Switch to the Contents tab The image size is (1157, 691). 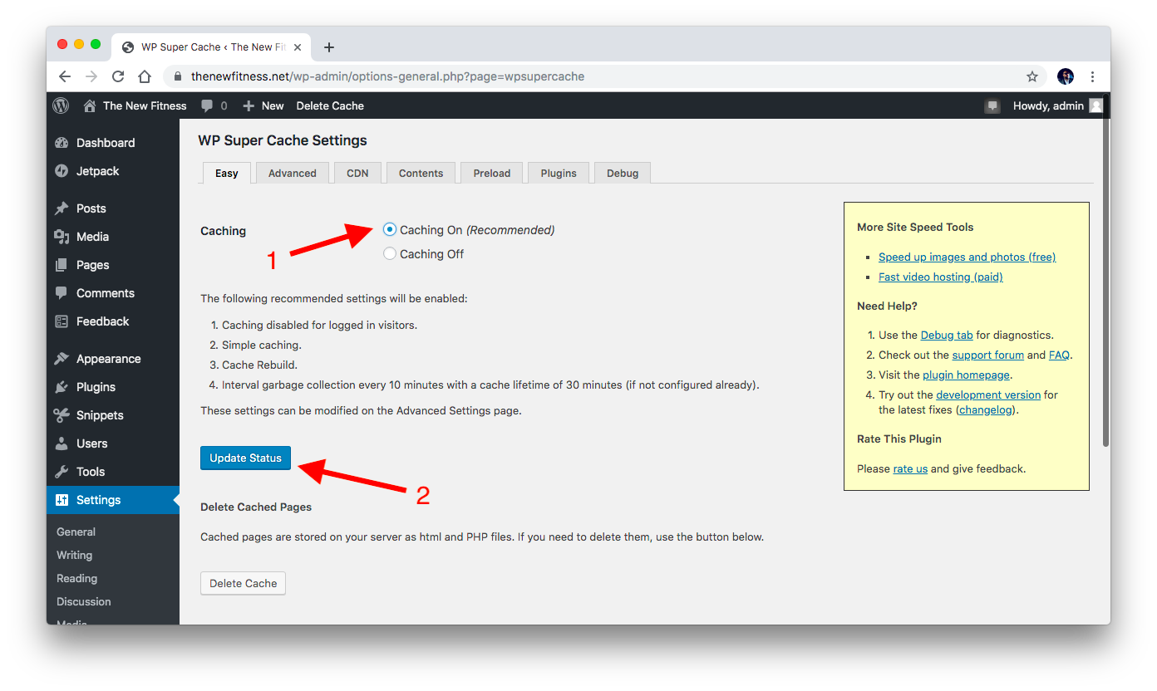pos(421,173)
